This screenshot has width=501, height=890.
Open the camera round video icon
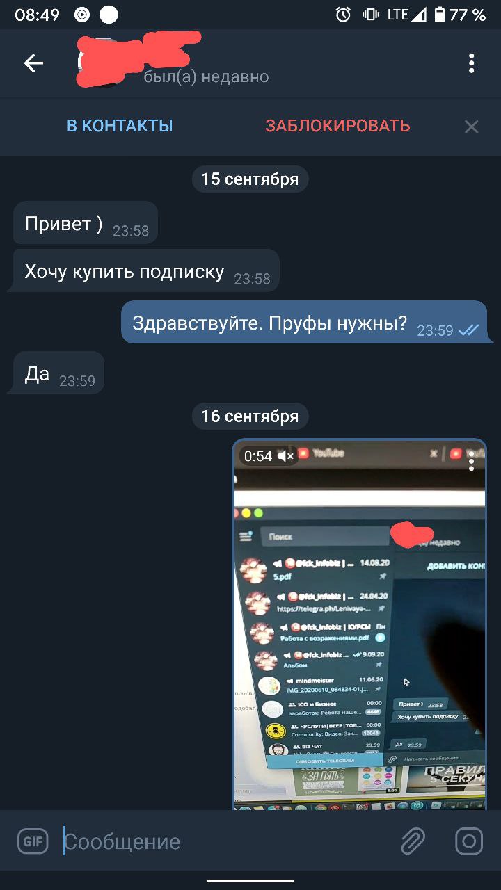469,841
